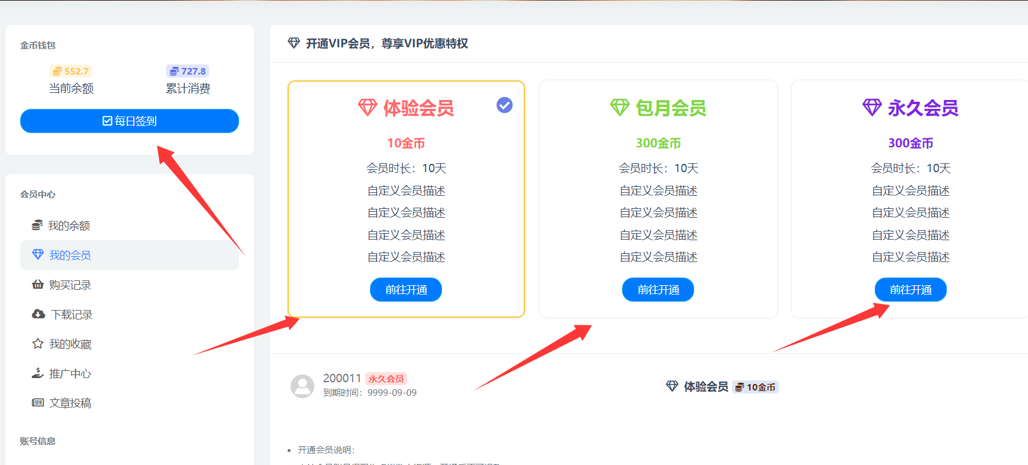The image size is (1028, 465).
Task: Click the user avatar next to 200011
Action: tap(302, 386)
